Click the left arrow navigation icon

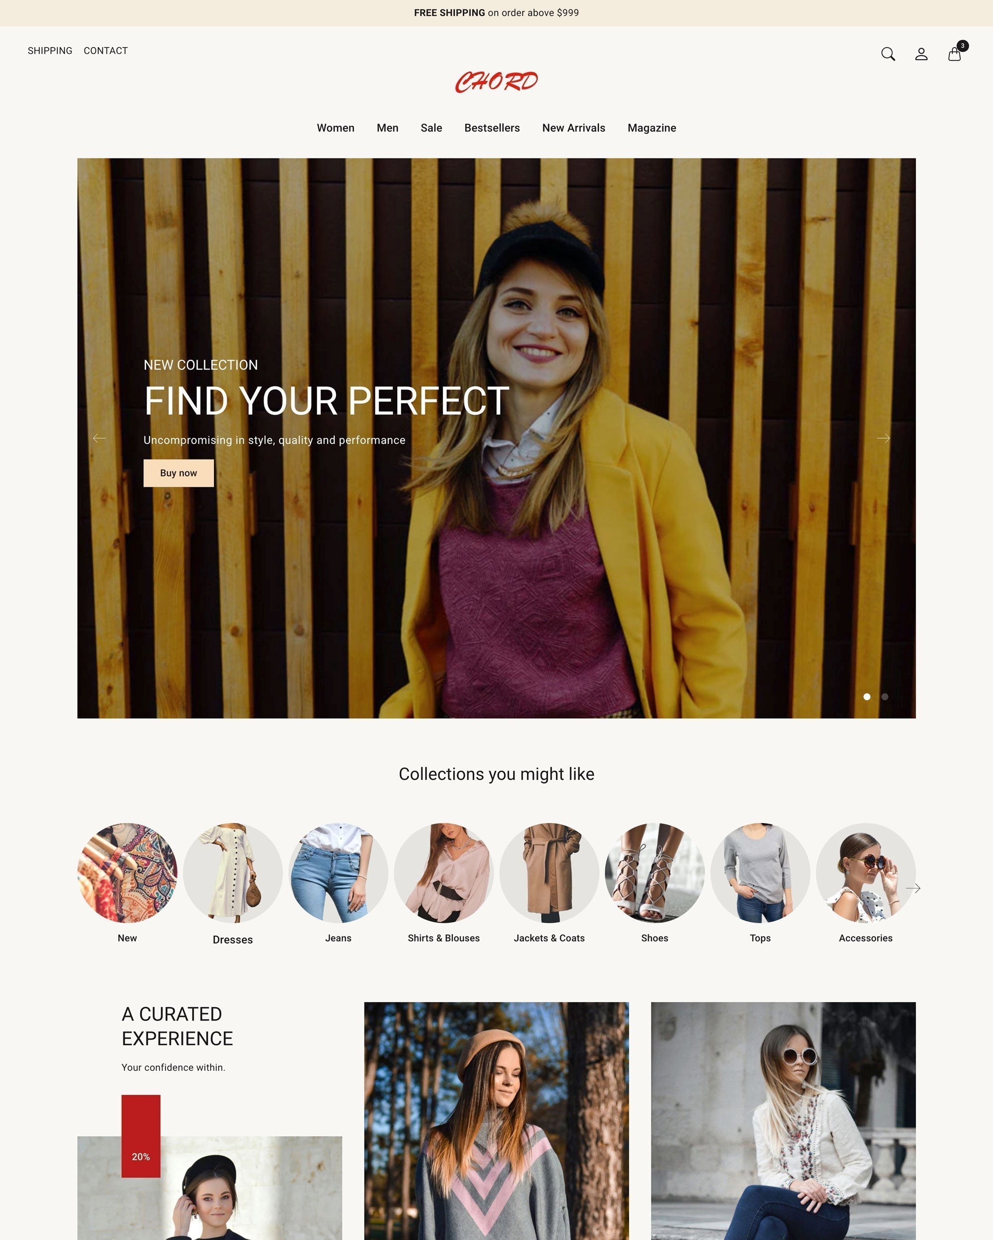pyautogui.click(x=98, y=438)
